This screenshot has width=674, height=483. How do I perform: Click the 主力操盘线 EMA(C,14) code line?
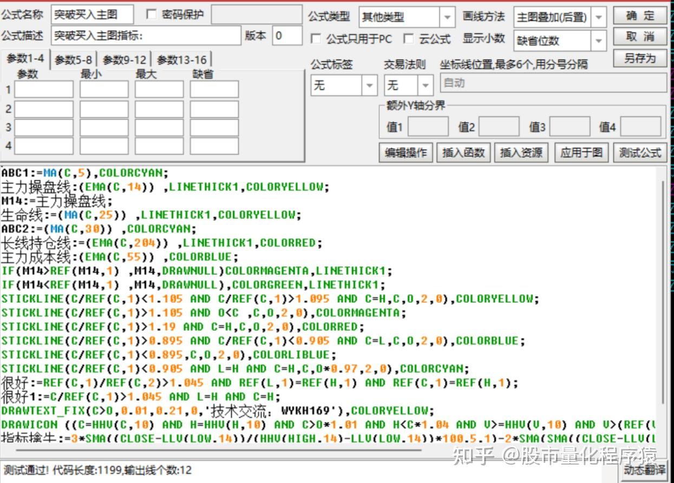[x=165, y=187]
